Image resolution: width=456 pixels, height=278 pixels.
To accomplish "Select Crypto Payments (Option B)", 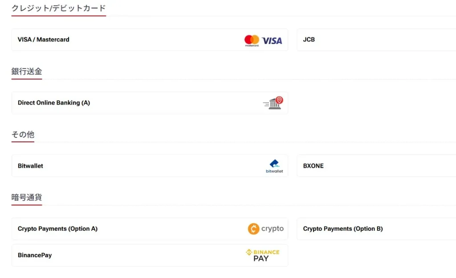I will [343, 229].
